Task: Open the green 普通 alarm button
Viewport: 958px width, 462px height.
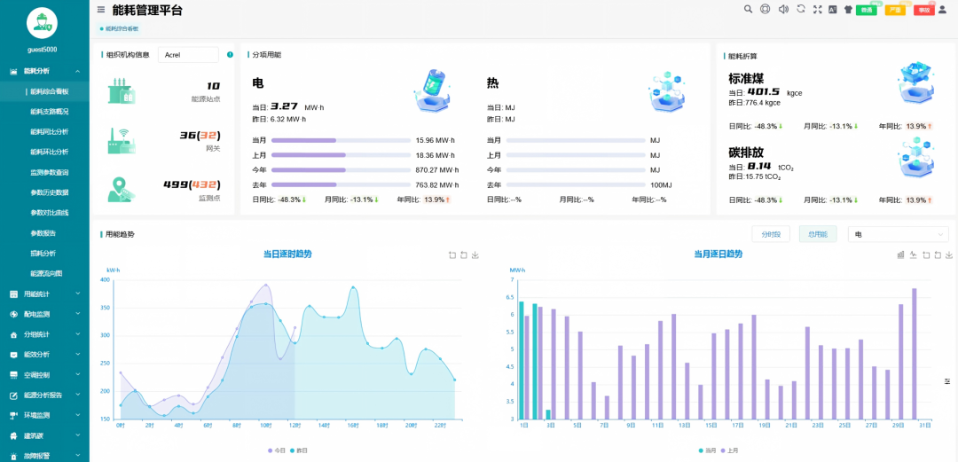Action: point(866,11)
